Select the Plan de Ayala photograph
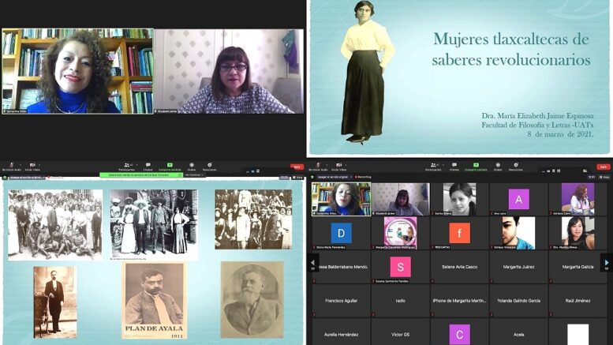This screenshot has width=613, height=345. coord(154,301)
